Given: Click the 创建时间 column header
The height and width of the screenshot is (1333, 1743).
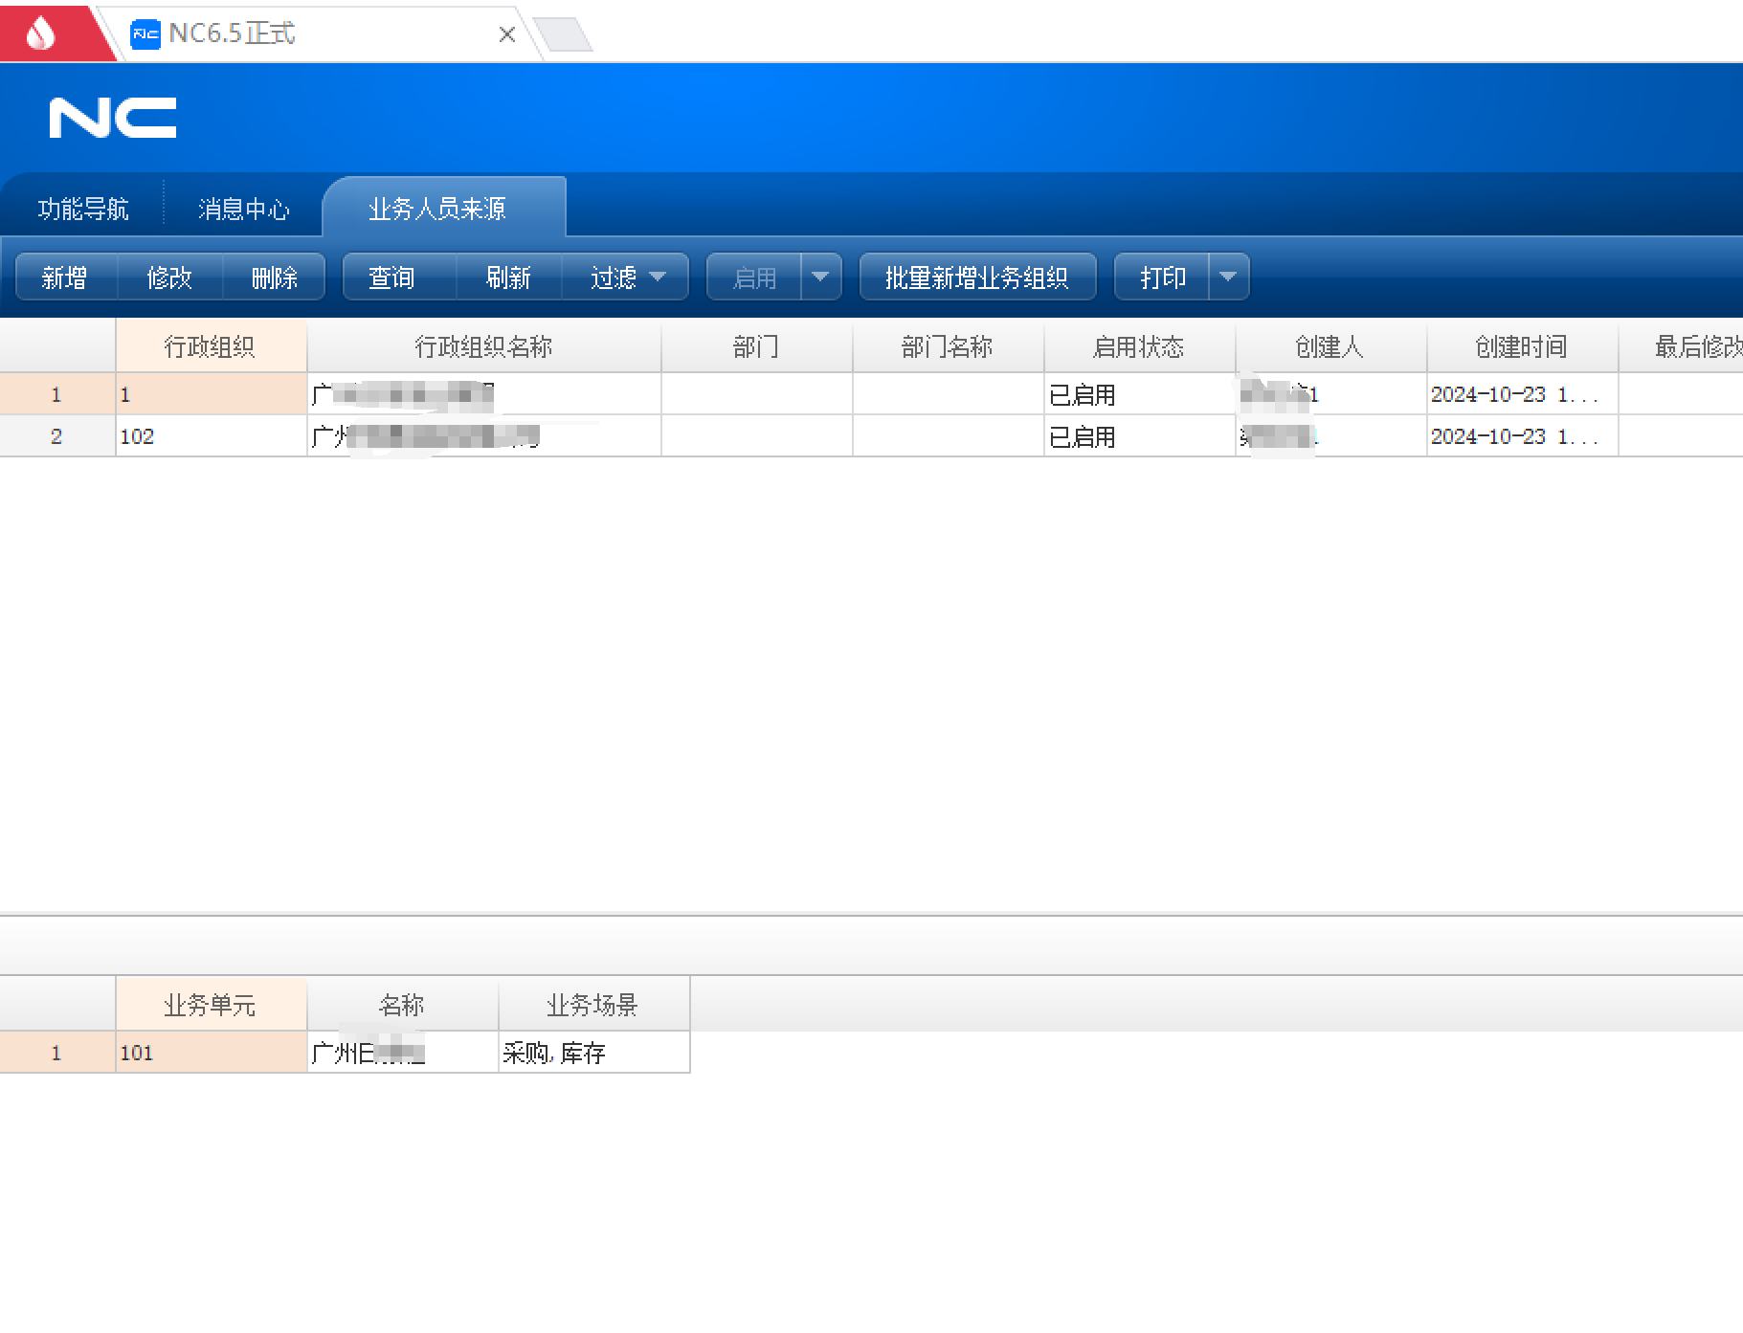Looking at the screenshot, I should pos(1522,346).
